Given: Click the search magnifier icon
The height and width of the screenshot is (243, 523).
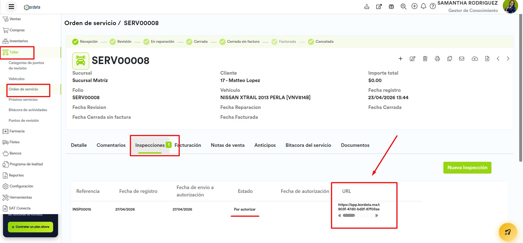Looking at the screenshot, I should pos(404,7).
